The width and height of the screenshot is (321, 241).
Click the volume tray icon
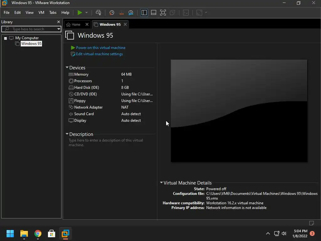pos(284,233)
